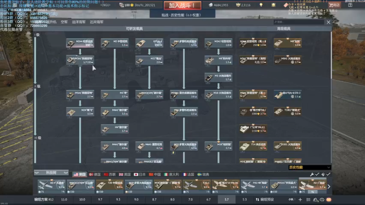This screenshot has width=365, height=205.
Task: Select the M22 蝗虫 vehicle card
Action: pyautogui.click(x=149, y=60)
